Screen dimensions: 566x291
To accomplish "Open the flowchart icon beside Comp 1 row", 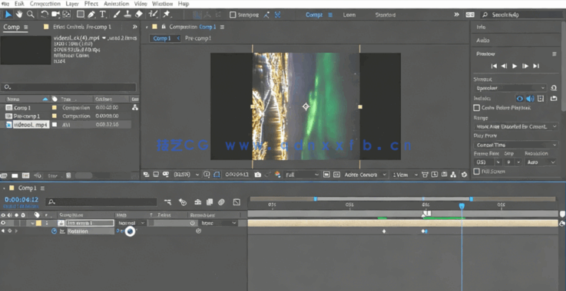I will (x=135, y=107).
